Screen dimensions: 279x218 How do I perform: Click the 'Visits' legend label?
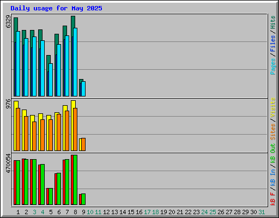(272, 107)
